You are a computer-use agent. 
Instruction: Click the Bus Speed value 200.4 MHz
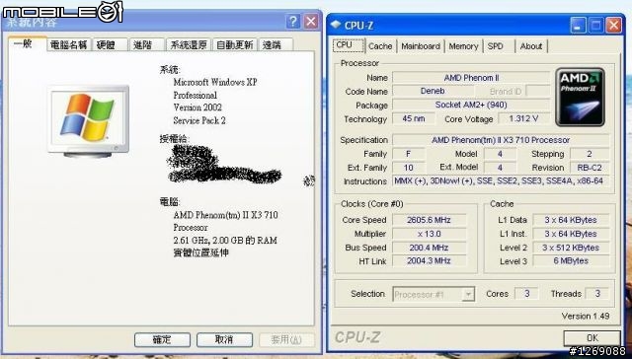[429, 248]
